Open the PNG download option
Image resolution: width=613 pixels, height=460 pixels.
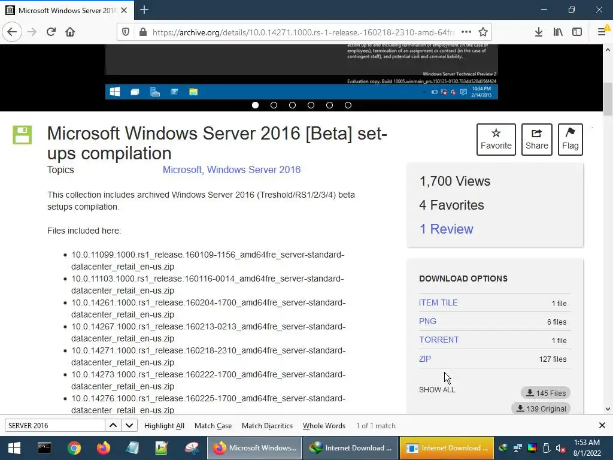point(427,321)
